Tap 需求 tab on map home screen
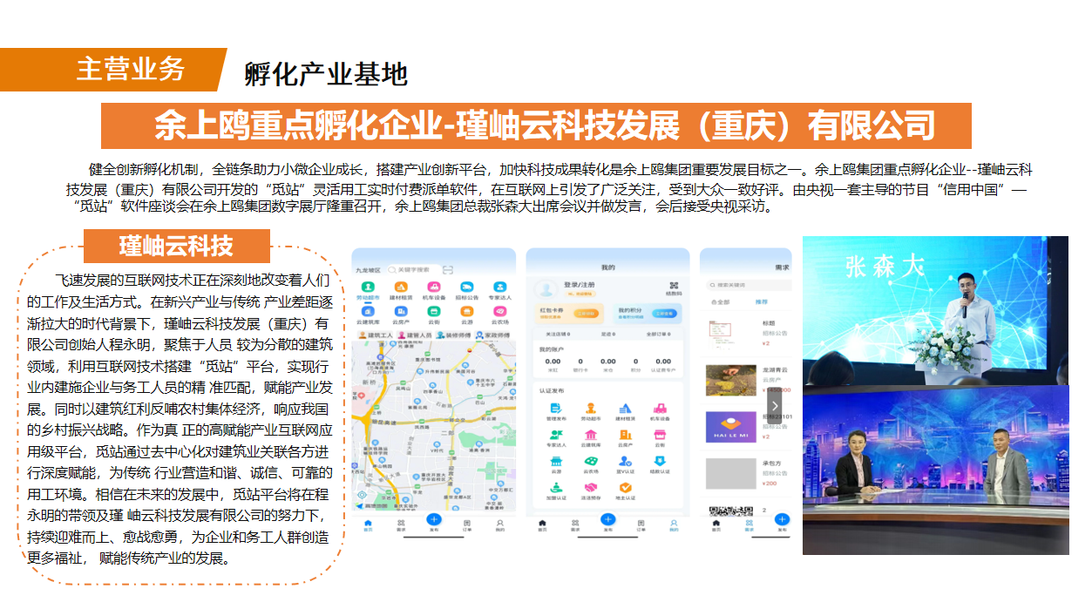Viewport: 1092px width, 609px height. click(x=401, y=525)
